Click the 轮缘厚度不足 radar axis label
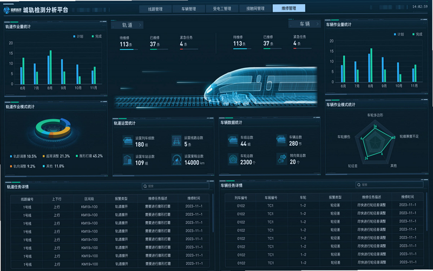The height and width of the screenshot is (271, 433). [409, 137]
